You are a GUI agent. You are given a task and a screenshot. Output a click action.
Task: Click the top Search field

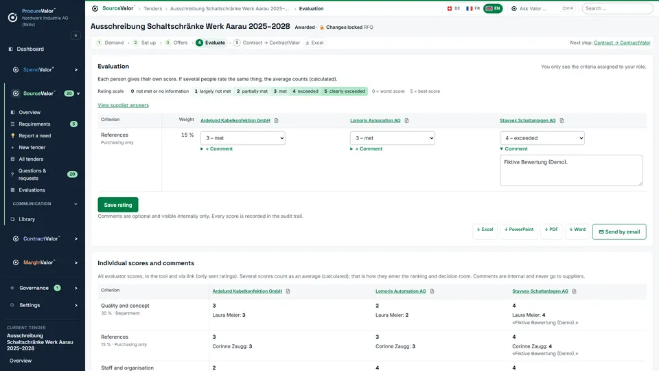click(617, 8)
